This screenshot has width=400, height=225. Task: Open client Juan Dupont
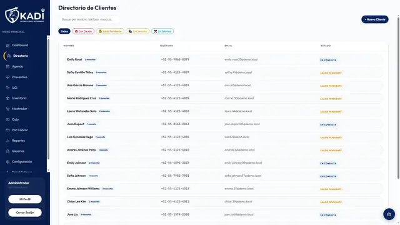click(223, 124)
